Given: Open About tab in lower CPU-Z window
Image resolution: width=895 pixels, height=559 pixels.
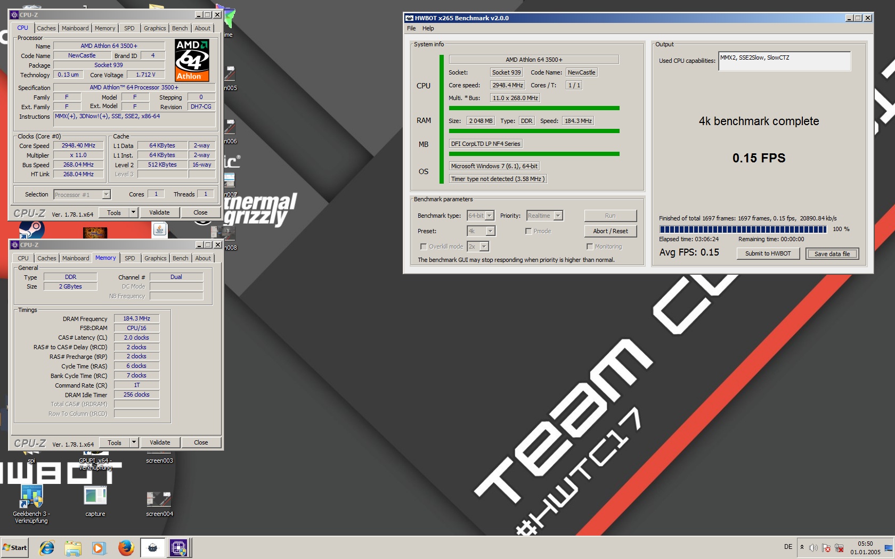Looking at the screenshot, I should click(x=203, y=258).
